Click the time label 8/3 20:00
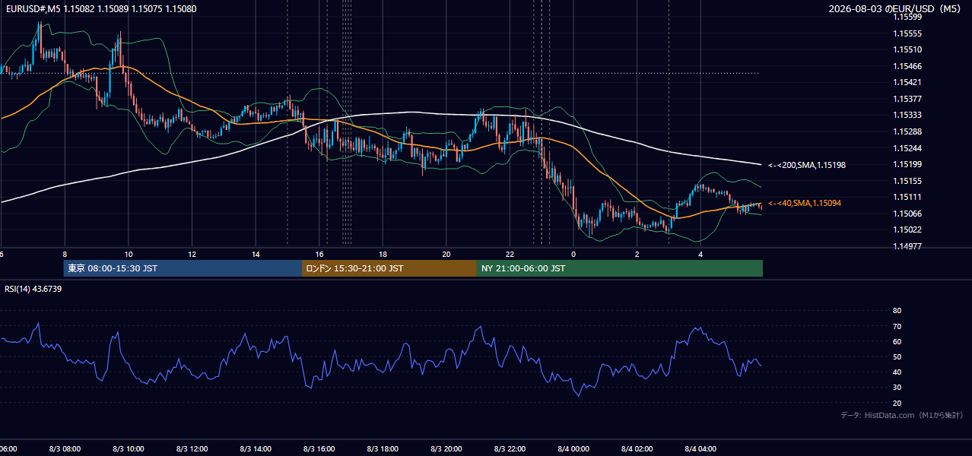This screenshot has width=972, height=456. (446, 449)
